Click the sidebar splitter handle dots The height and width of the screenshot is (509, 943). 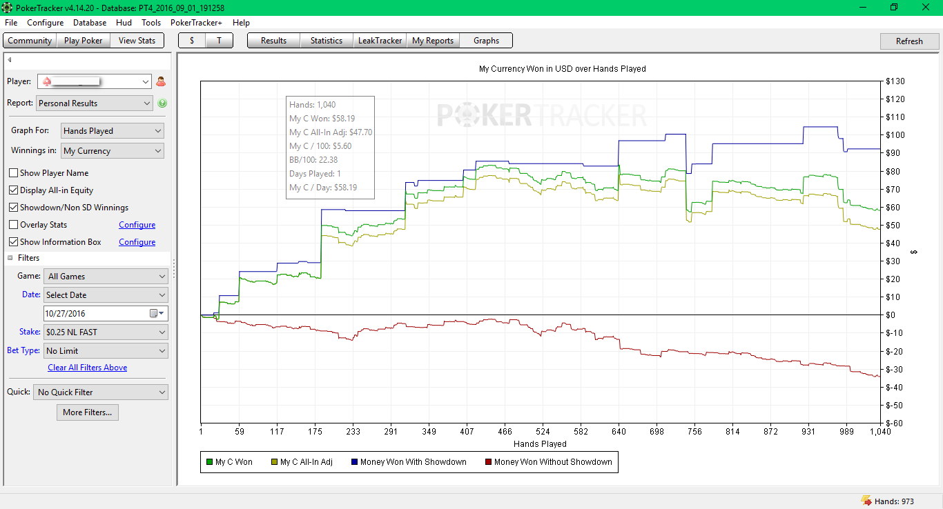click(174, 269)
